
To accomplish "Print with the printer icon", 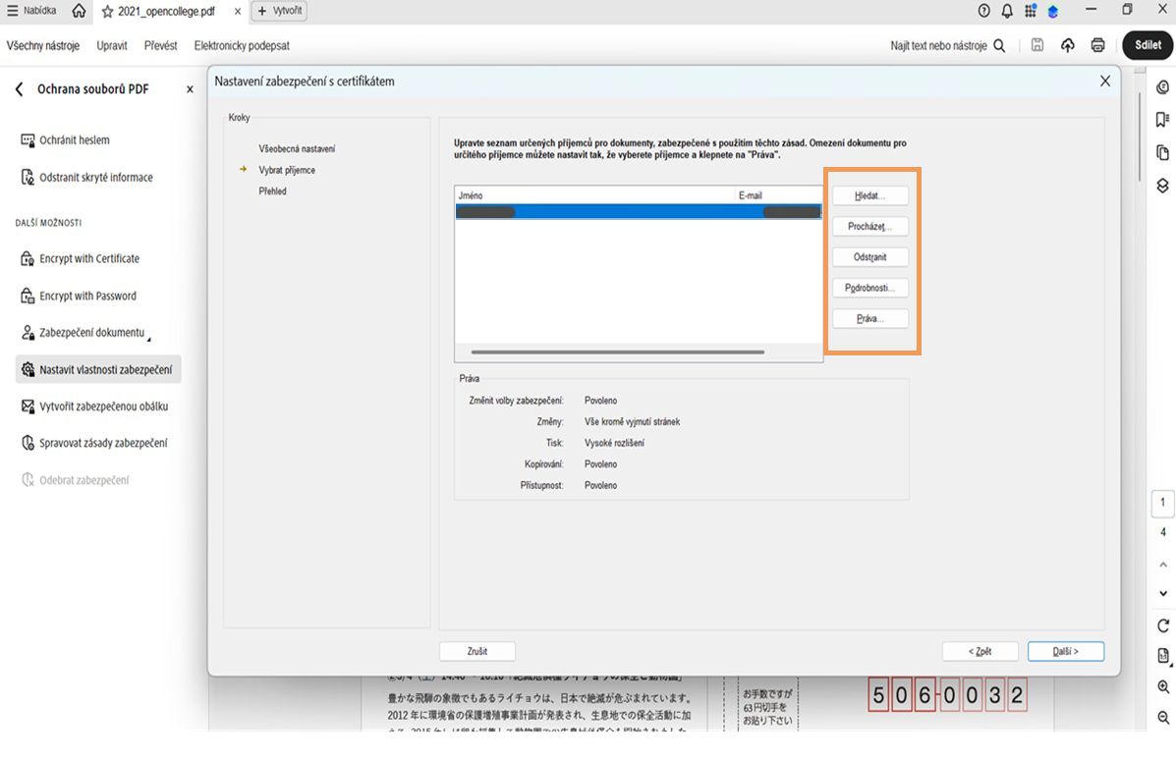I will tap(1098, 45).
